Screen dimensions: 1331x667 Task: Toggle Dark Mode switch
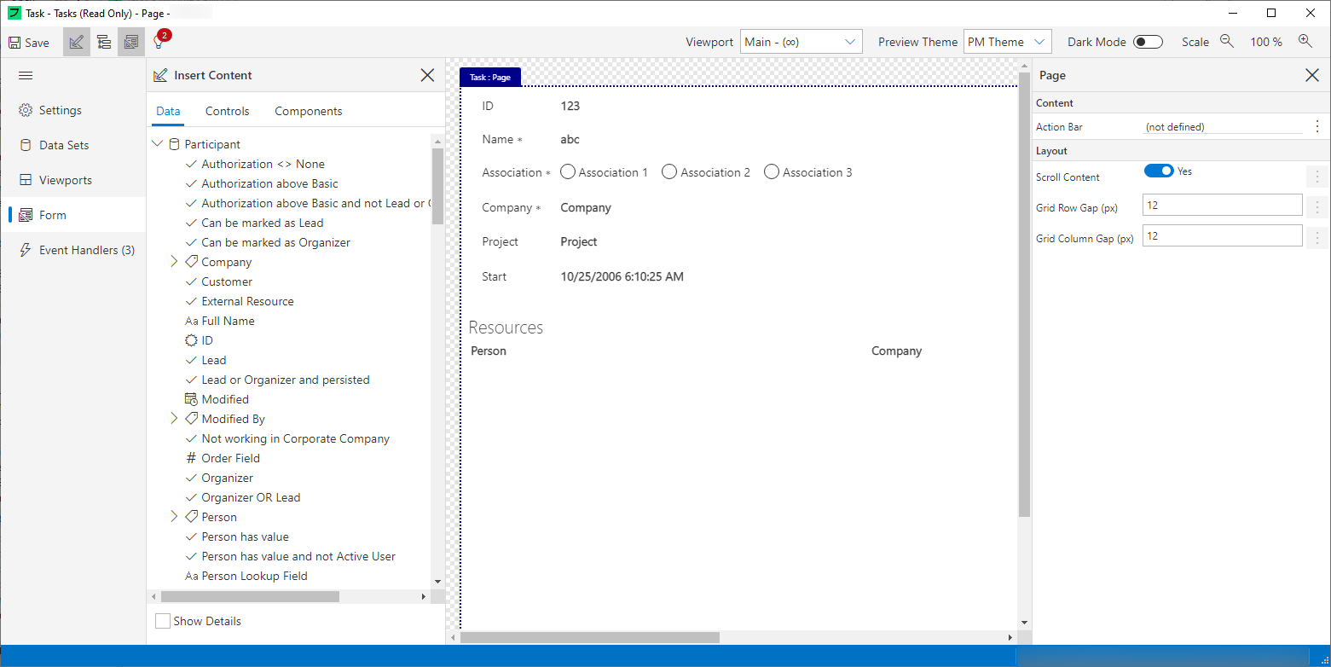pyautogui.click(x=1148, y=42)
